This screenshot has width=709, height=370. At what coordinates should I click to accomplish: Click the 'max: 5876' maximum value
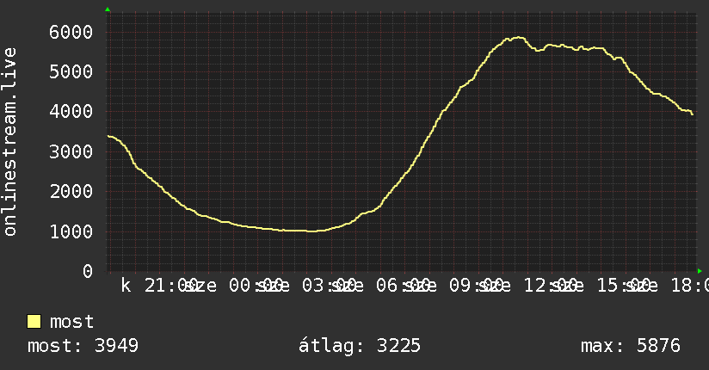[631, 346]
